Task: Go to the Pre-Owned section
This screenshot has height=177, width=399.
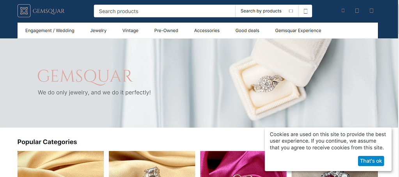Action: 166,30
